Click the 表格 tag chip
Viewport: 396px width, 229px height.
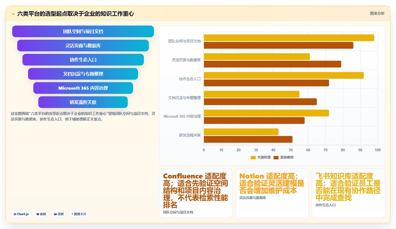41,214
